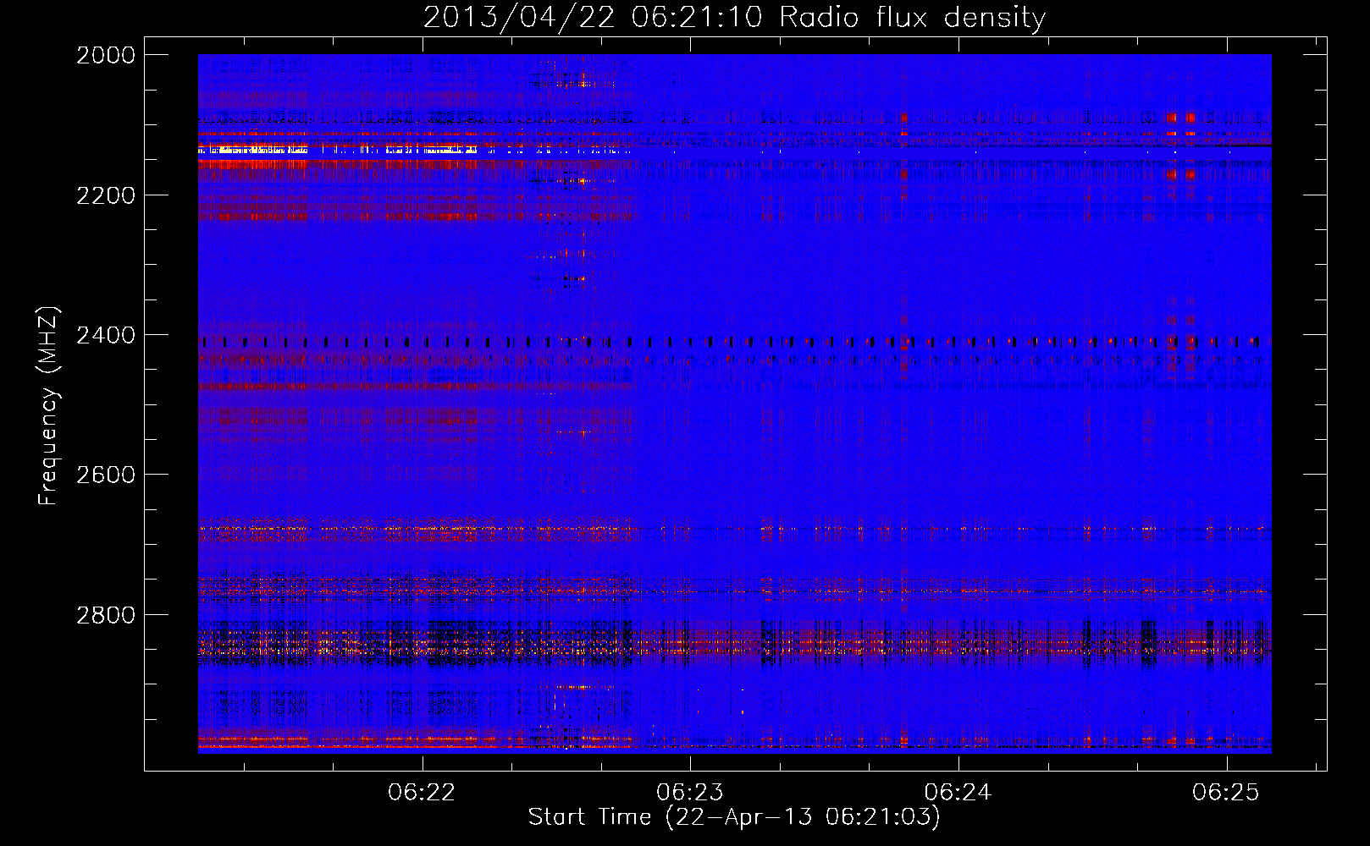This screenshot has height=846, width=1370.
Task: Click the "Start Time (22-Apr-13 06:21:03)" label
Action: pos(734,817)
